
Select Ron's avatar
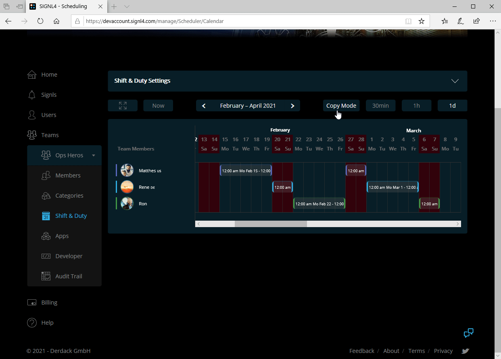click(127, 203)
